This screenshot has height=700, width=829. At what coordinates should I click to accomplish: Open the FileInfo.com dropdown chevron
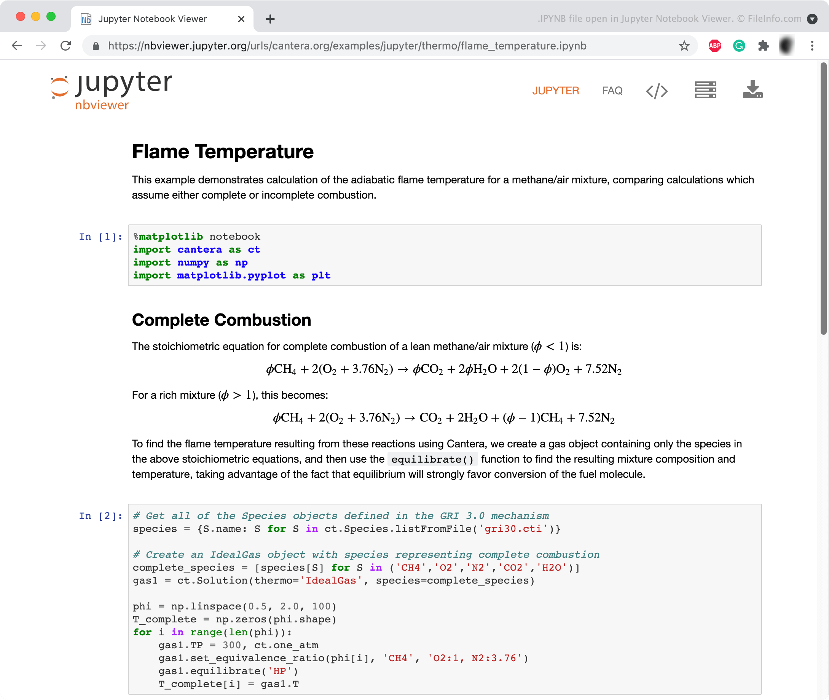[812, 19]
